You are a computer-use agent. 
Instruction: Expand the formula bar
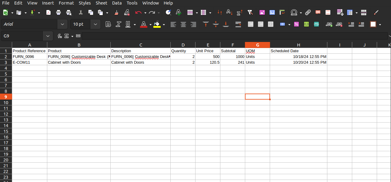[x=389, y=36]
